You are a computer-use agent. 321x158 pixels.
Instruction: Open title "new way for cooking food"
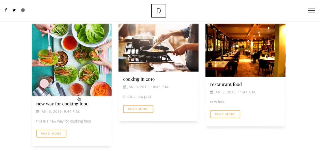62,104
